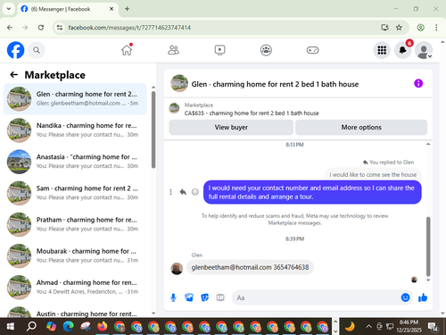Viewport: 446px width, 335px height.
Task: Record a voice clip with microphone icon
Action: point(173,297)
